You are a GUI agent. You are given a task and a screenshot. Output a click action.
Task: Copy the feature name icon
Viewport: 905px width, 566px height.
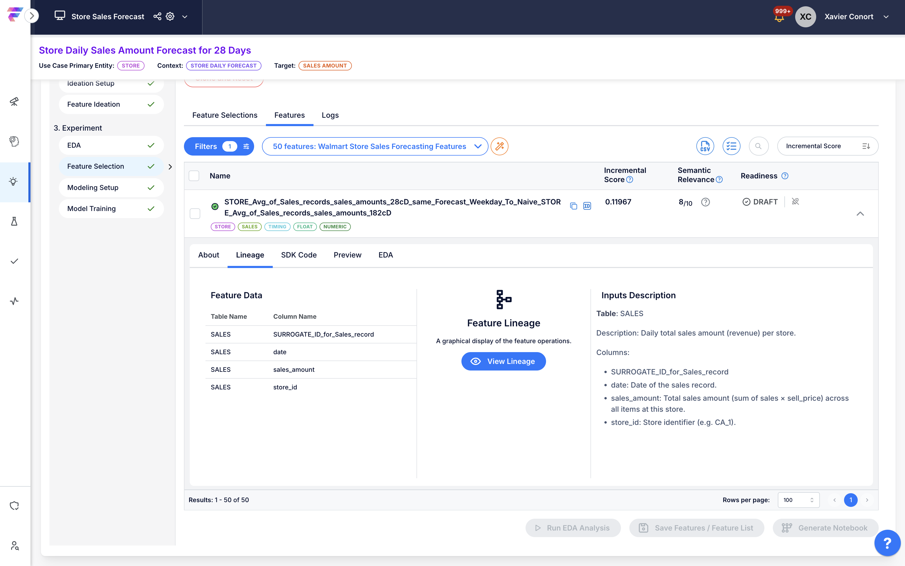point(573,206)
